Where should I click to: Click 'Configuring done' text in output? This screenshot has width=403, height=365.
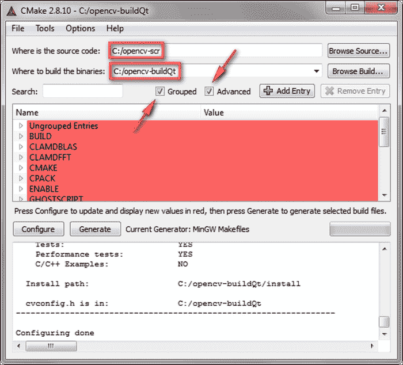pyautogui.click(x=55, y=333)
